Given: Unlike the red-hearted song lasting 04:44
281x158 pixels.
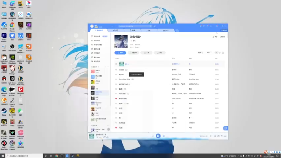Looking at the screenshot, I should coord(116,127).
